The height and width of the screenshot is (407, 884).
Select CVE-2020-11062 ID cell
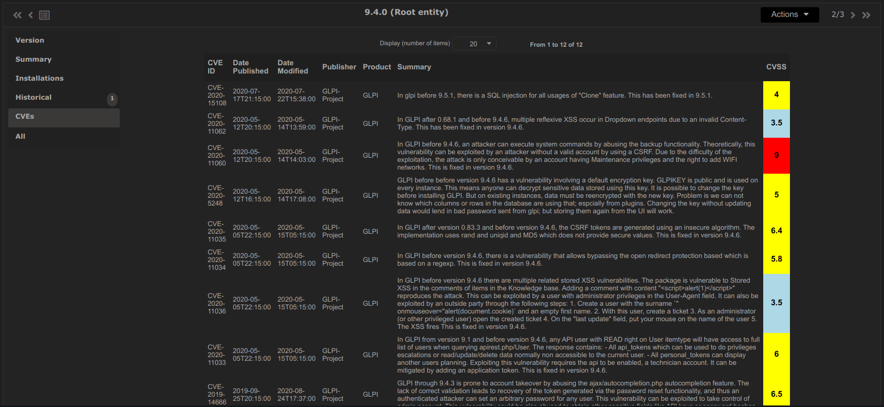[217, 123]
